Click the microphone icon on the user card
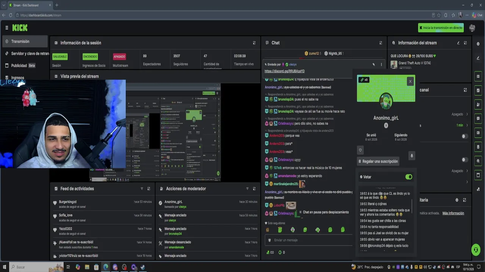The width and height of the screenshot is (485, 272). 411,156
